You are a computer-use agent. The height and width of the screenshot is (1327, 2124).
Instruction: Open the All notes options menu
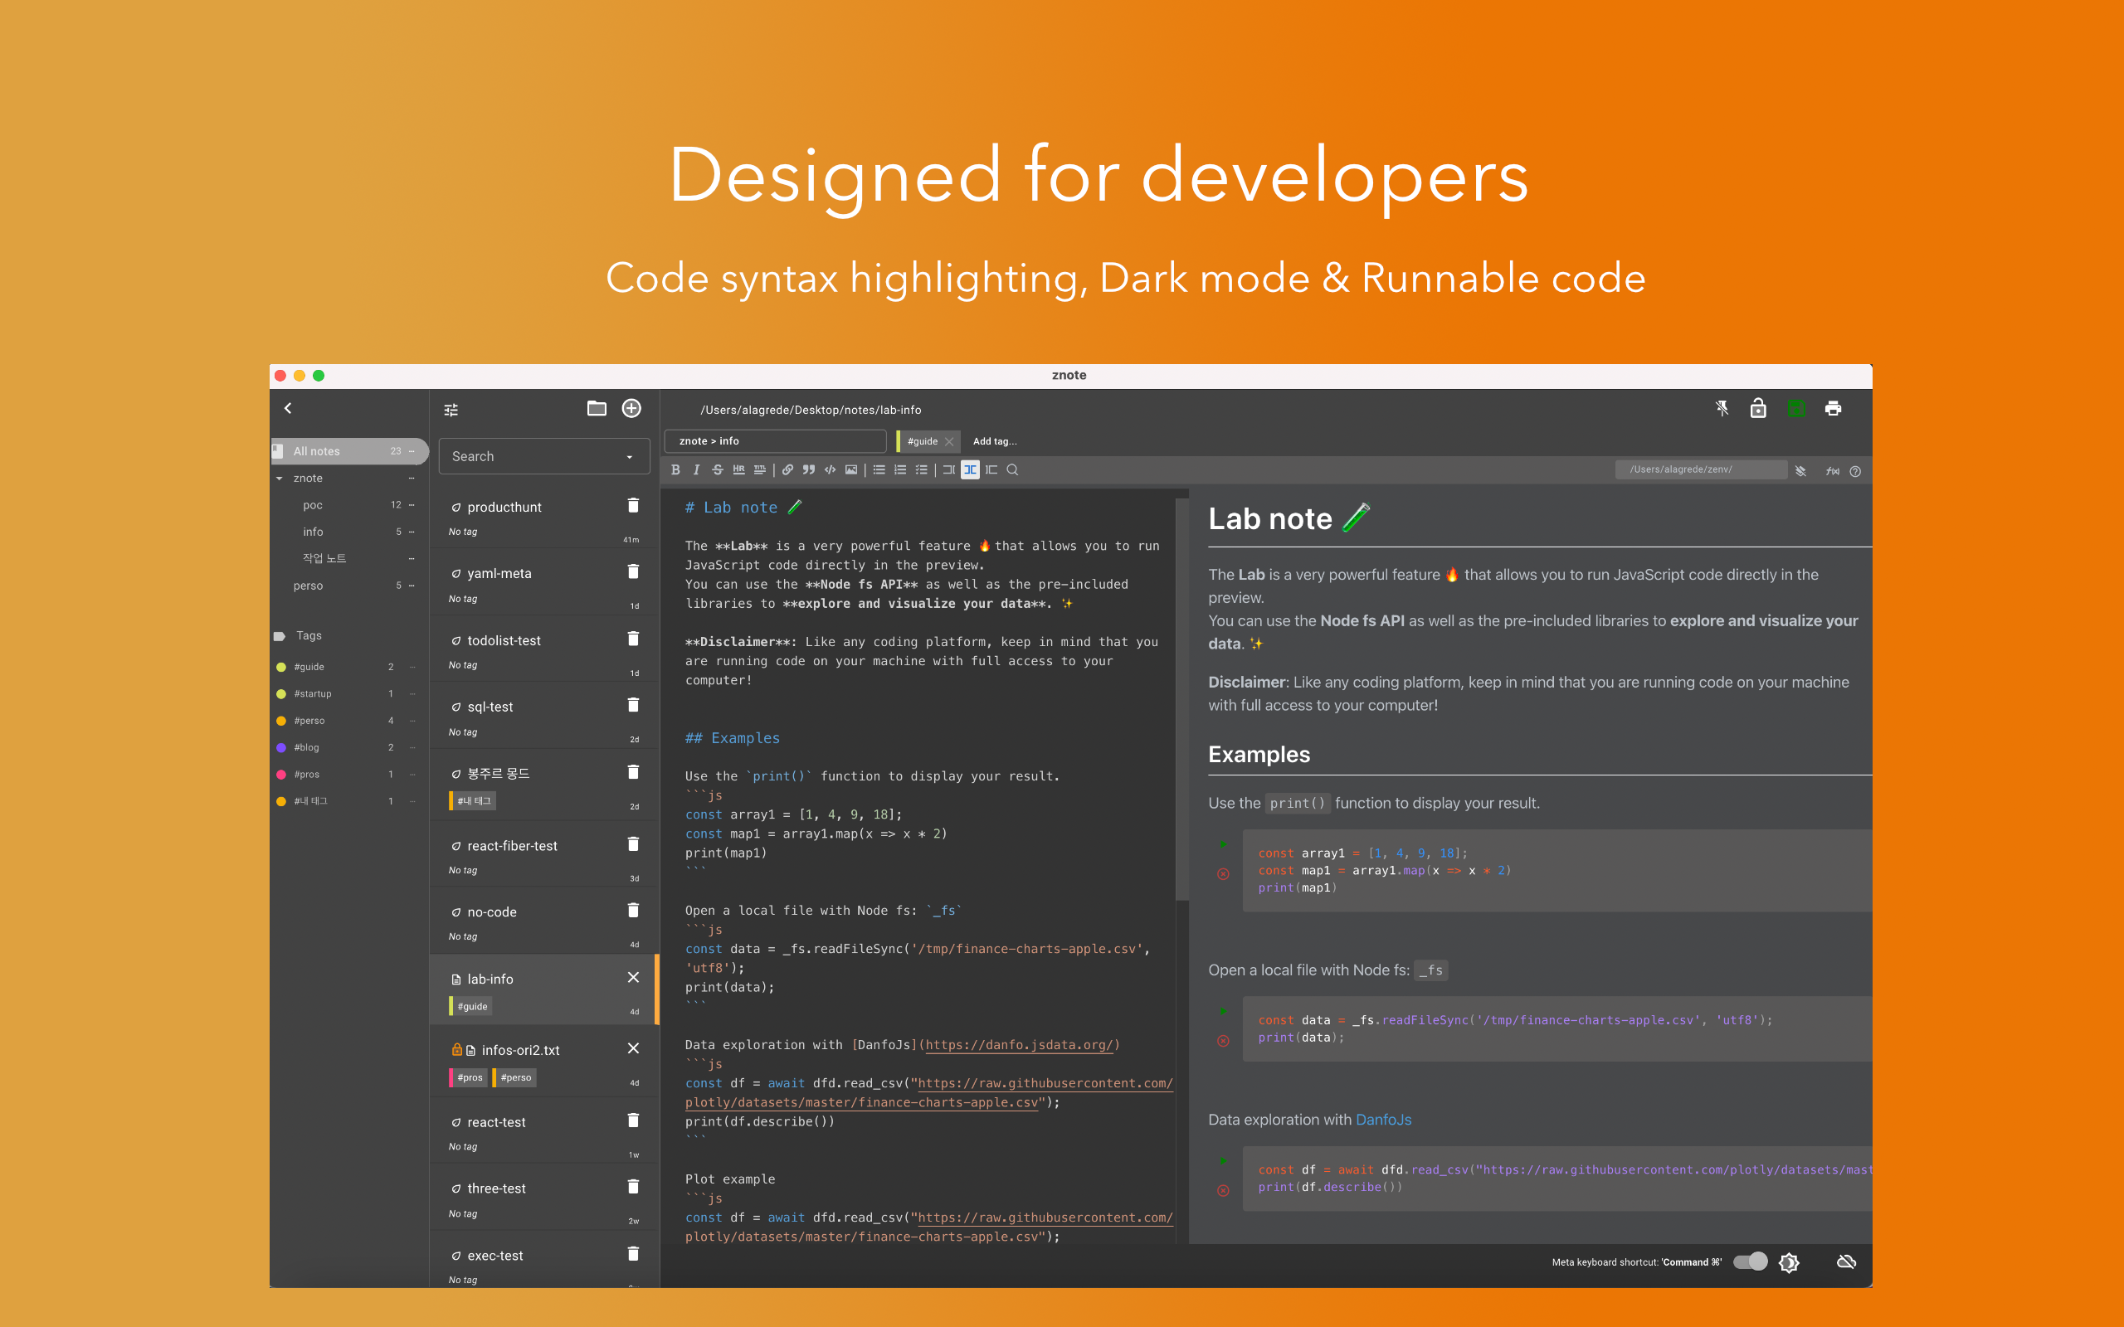pos(412,451)
